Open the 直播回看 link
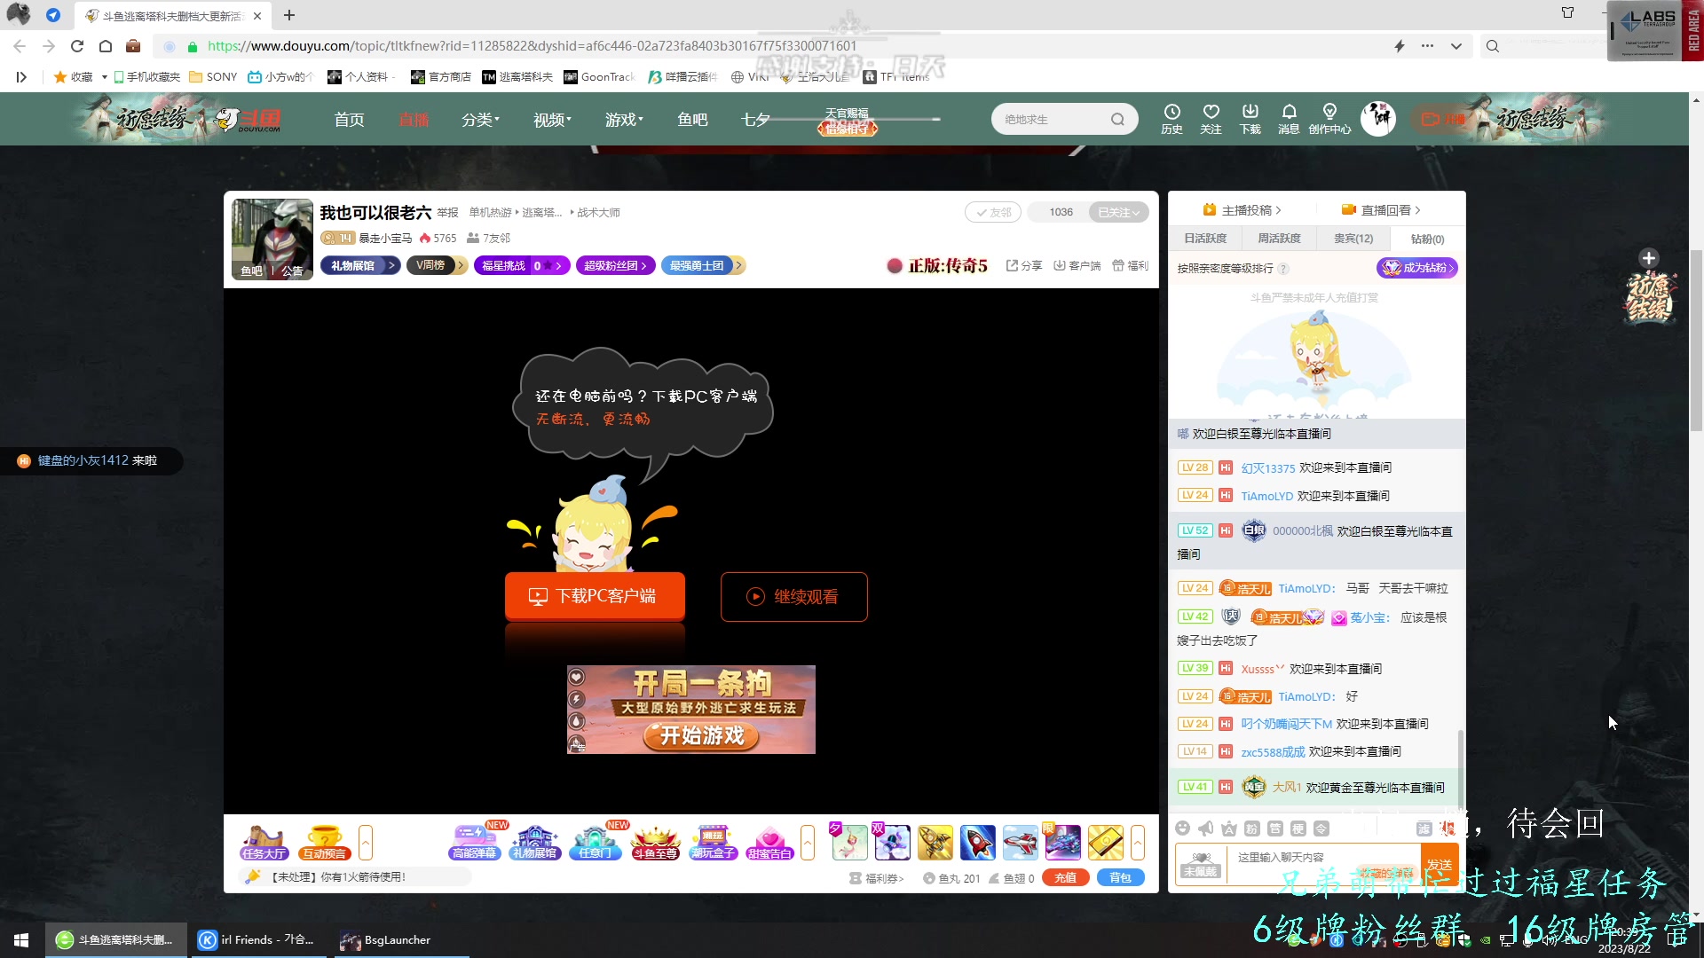The width and height of the screenshot is (1704, 958). coord(1381,210)
